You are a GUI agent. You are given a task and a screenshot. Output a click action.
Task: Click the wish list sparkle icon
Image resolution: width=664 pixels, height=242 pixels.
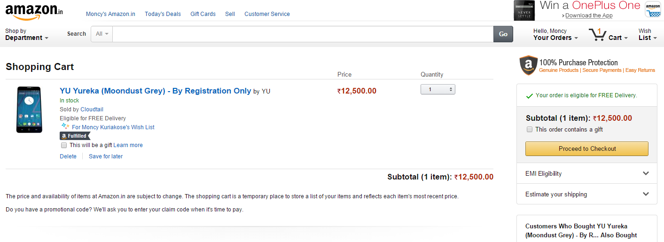pos(65,126)
